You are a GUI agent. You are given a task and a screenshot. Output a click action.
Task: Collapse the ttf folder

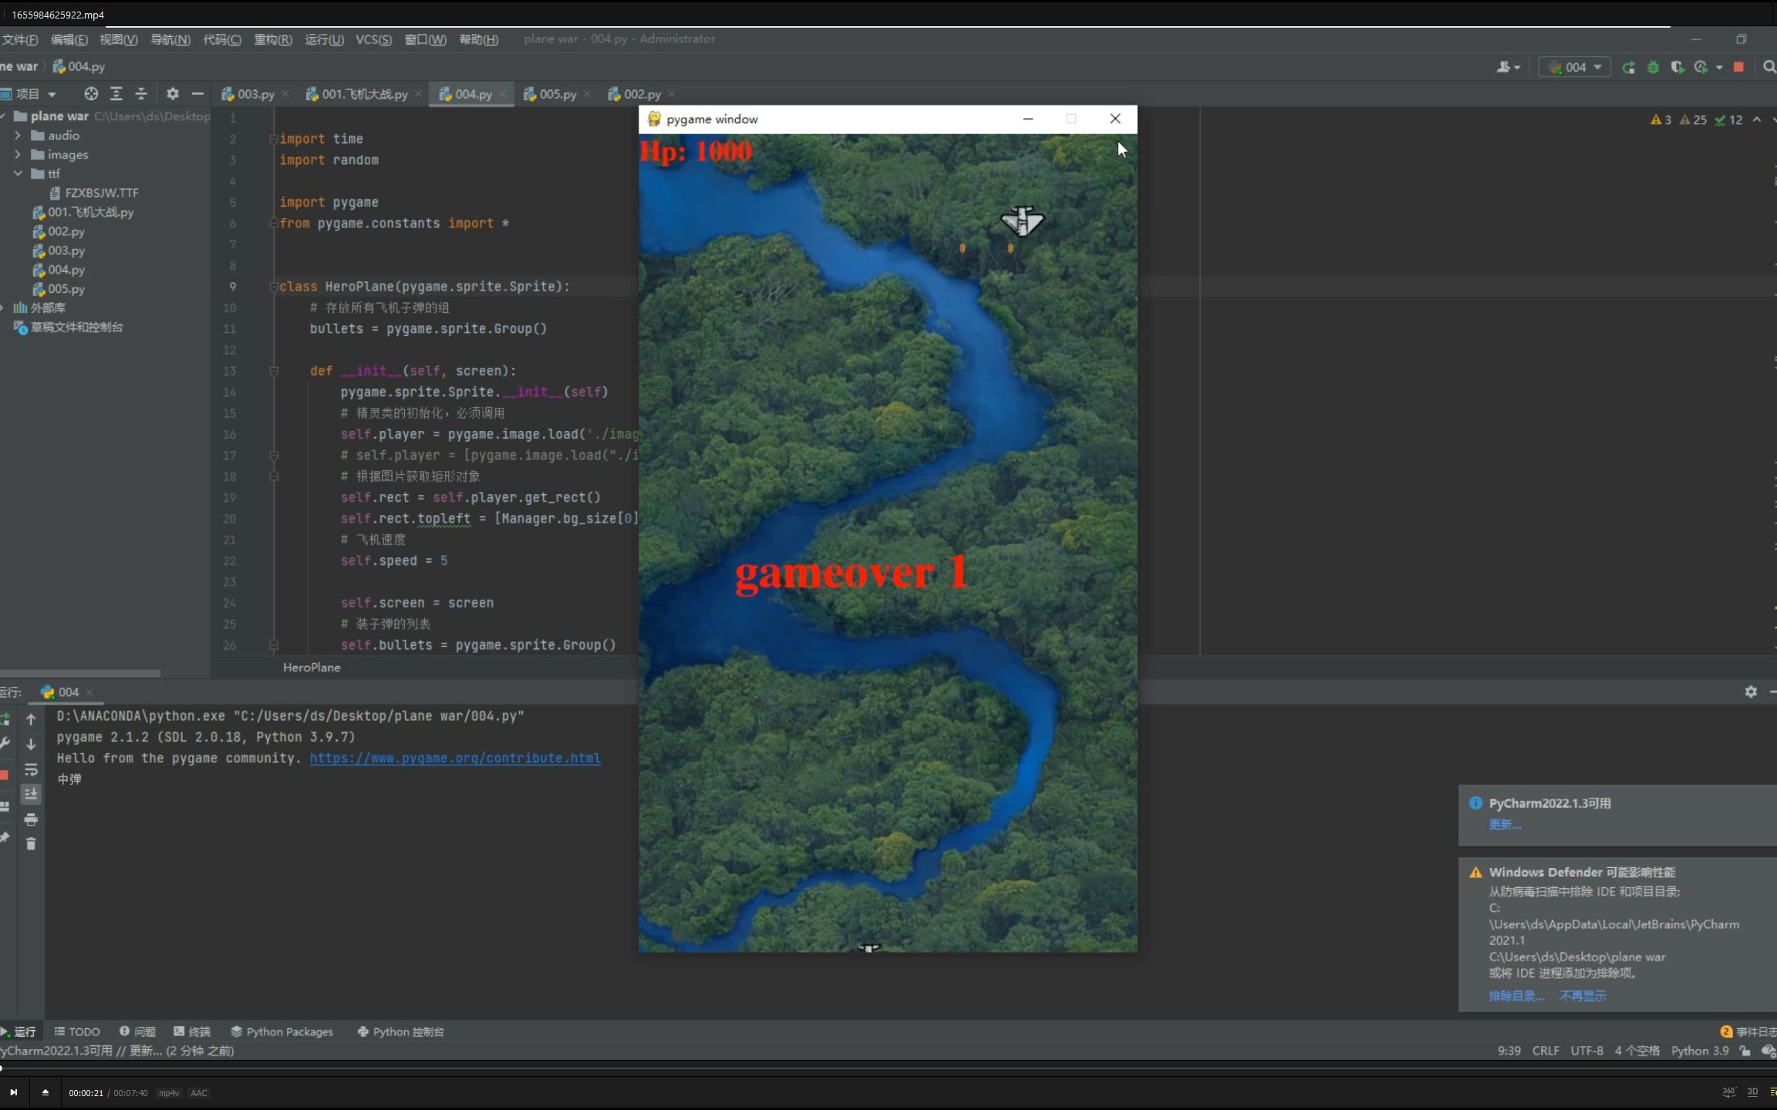coord(18,173)
